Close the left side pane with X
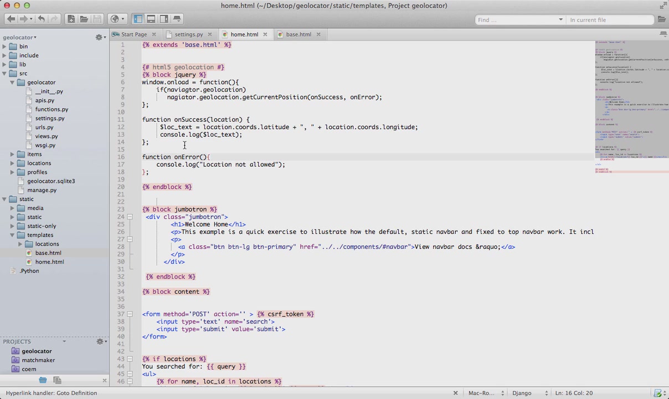The width and height of the screenshot is (669, 399). 104,380
